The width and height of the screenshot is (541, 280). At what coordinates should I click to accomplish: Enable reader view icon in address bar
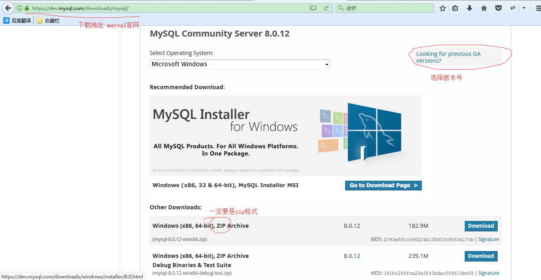tap(313, 8)
